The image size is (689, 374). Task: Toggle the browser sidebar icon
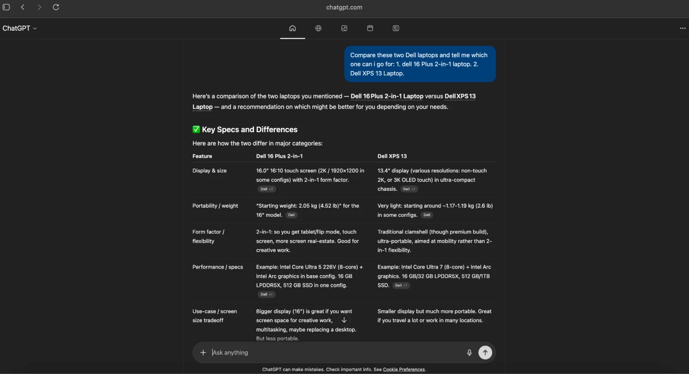coord(6,7)
